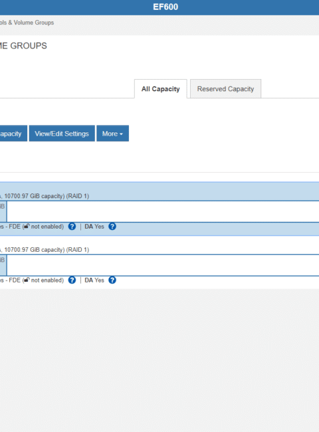This screenshot has height=432, width=319.
Task: Click unlocked padlock icon in second volume group
Action: coord(27,280)
